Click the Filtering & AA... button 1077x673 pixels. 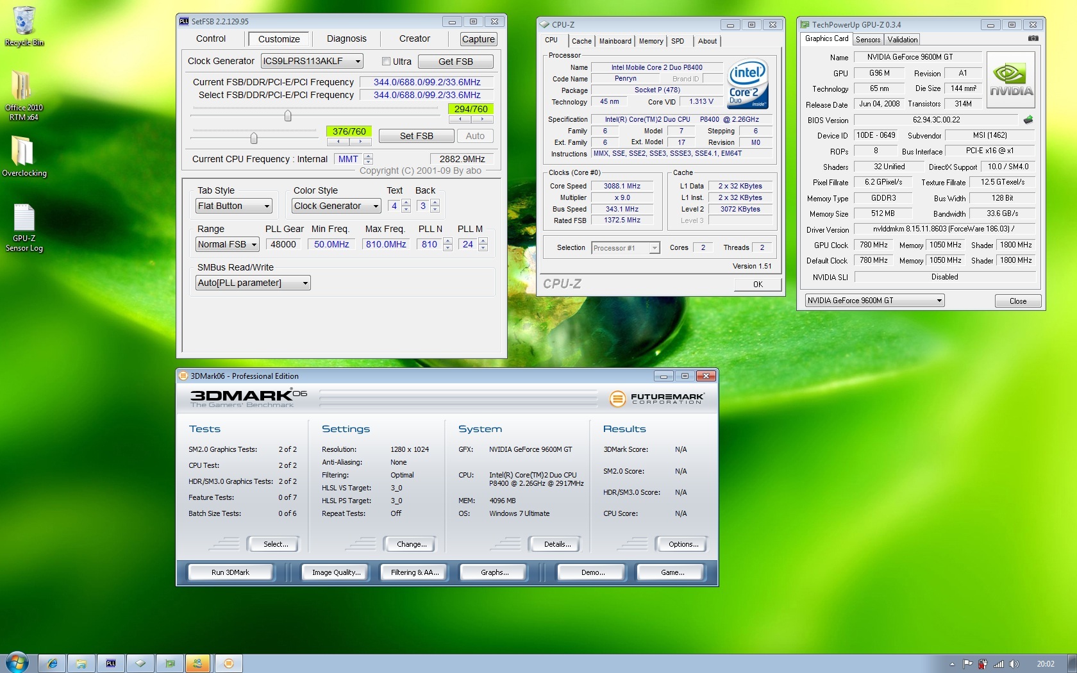point(415,572)
